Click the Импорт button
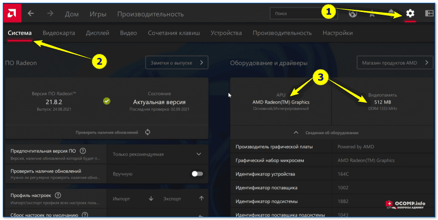The width and height of the screenshot is (438, 220). point(121,199)
